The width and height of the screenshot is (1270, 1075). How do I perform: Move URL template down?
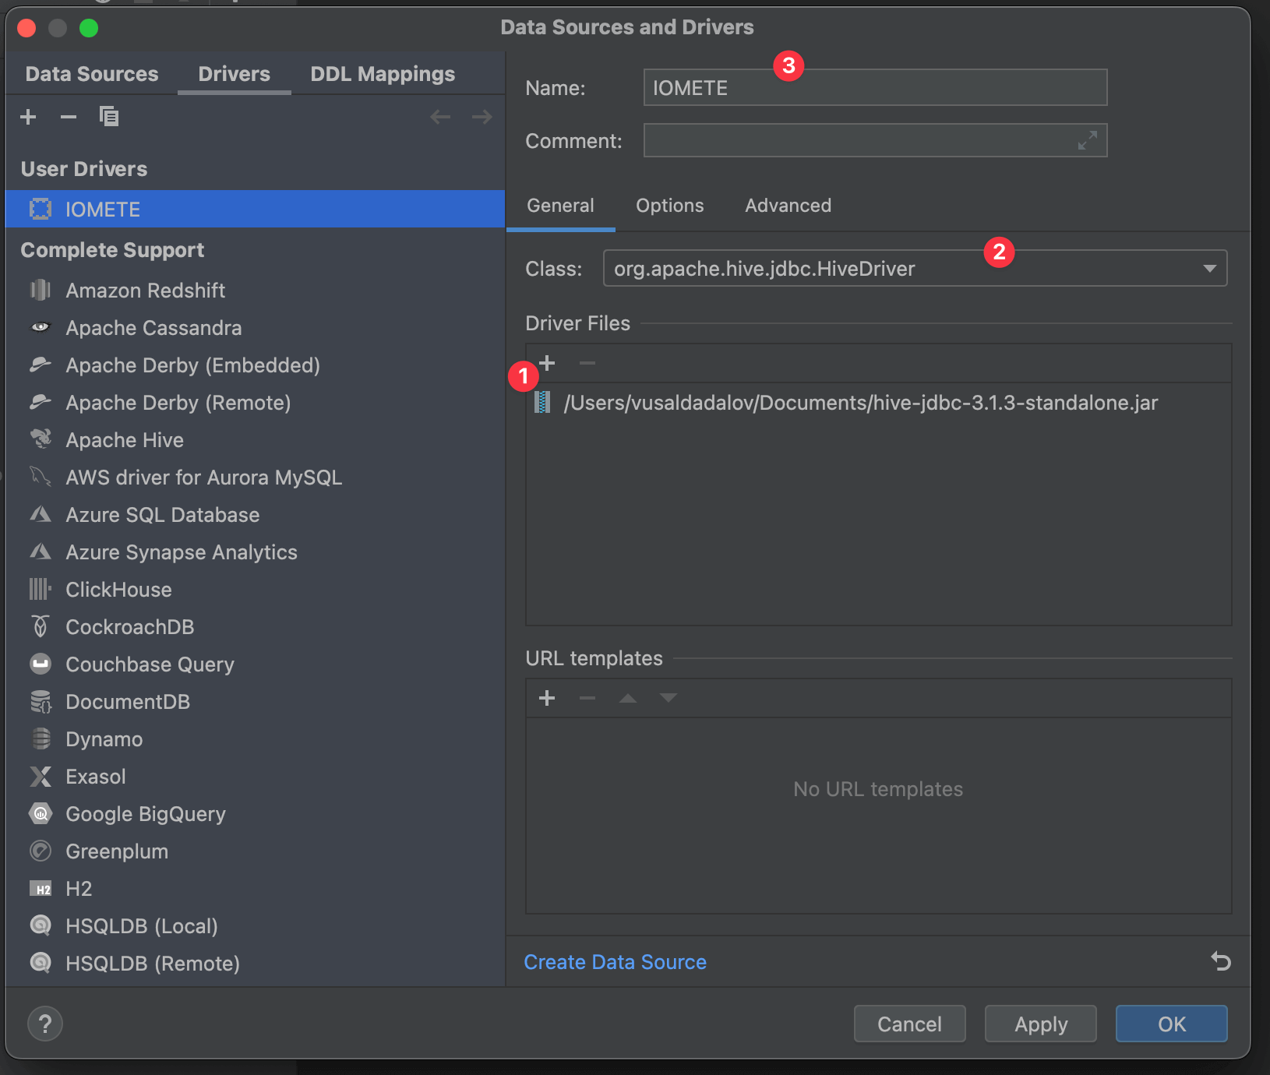coord(669,698)
